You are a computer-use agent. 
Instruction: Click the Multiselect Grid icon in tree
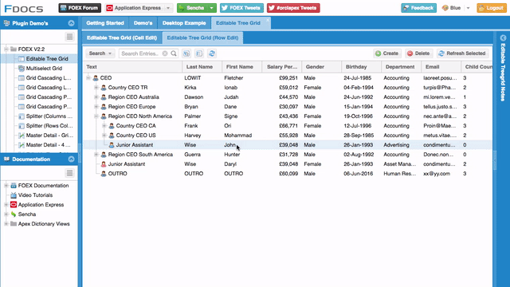[x=22, y=69]
